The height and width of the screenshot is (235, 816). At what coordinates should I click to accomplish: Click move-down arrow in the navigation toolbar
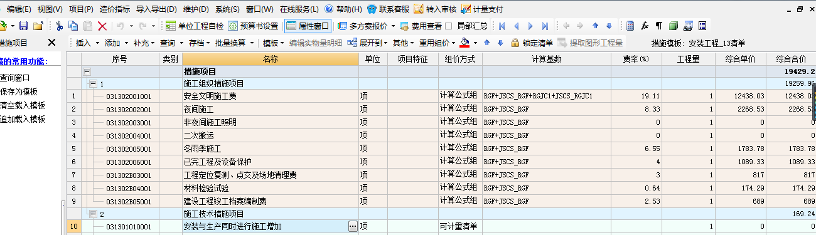point(608,26)
